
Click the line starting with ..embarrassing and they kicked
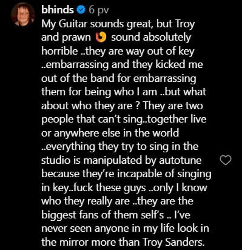122,65
